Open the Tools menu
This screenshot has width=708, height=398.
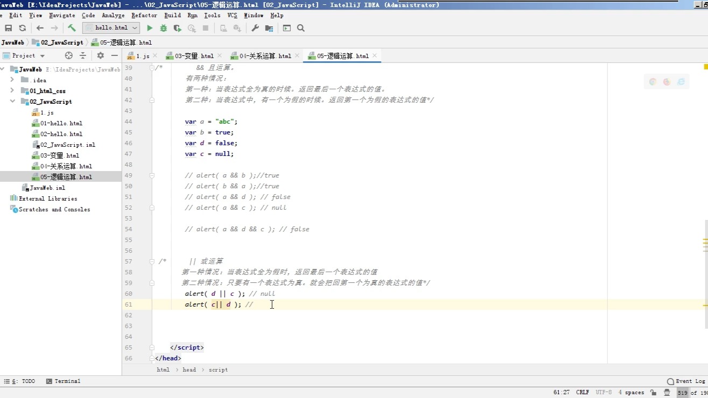pos(212,16)
